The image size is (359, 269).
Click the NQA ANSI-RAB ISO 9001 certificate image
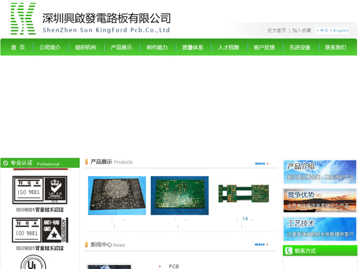coord(40,230)
